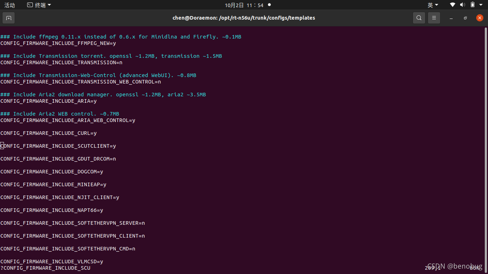Viewport: 488px width, 274px height.
Task: Click the INCLUDE_CURL=y line
Action: [49, 133]
